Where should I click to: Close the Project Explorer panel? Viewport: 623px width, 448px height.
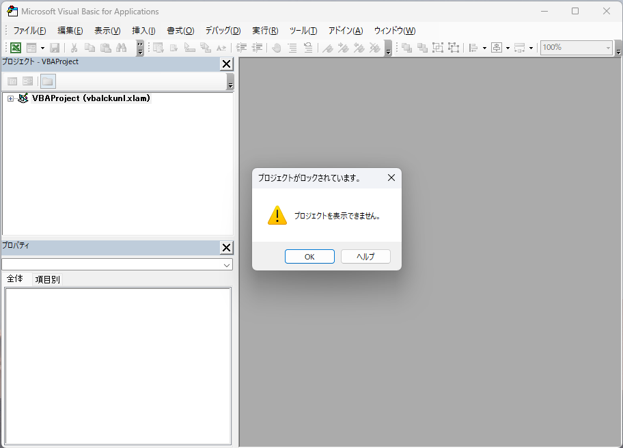point(226,64)
